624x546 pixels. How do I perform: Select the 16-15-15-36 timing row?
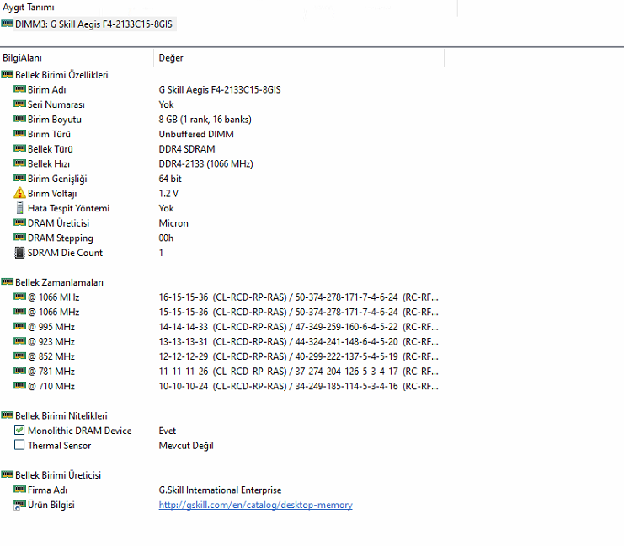(298, 297)
